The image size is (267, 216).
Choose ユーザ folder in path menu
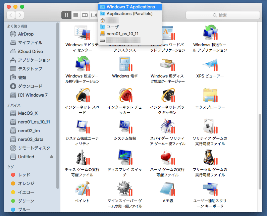130,27
